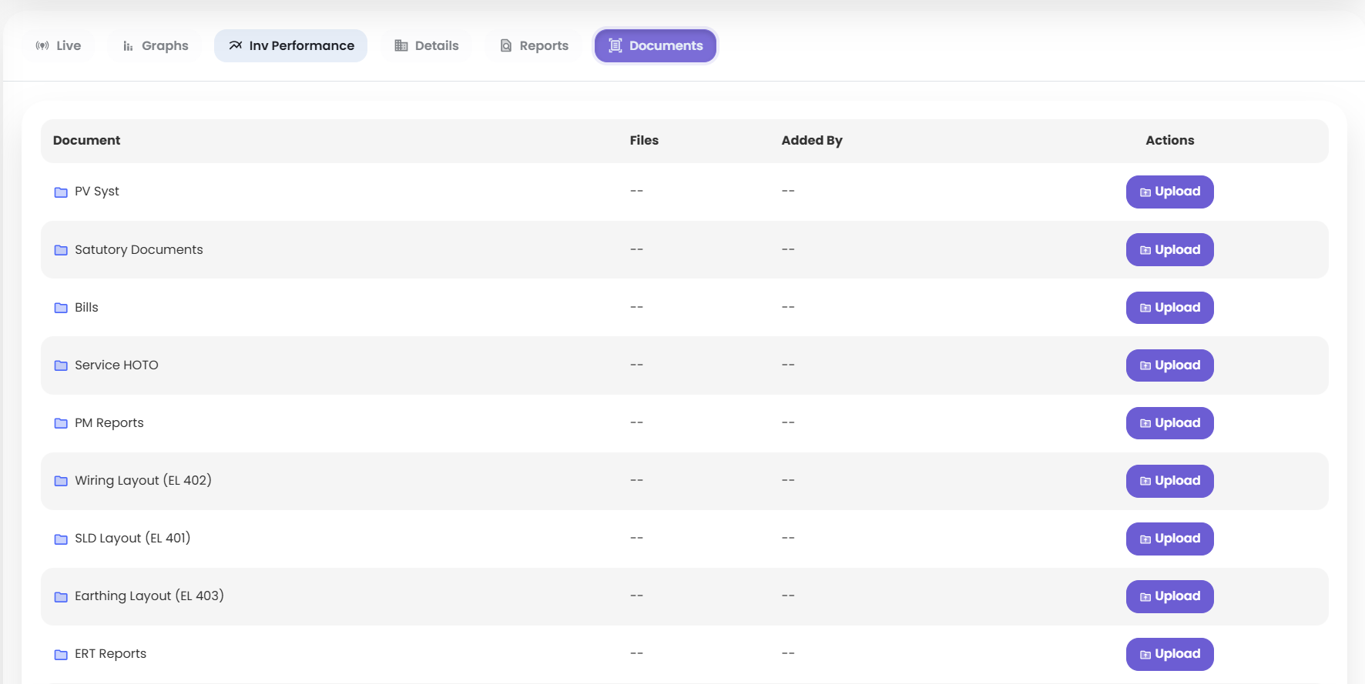Click the Service HOTO folder icon

click(61, 365)
